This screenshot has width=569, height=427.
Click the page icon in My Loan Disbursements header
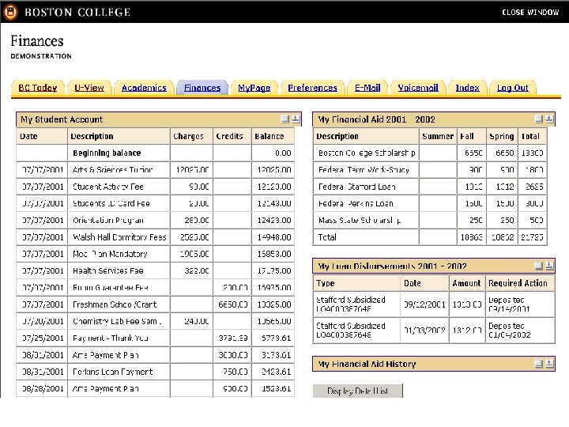[x=539, y=266]
